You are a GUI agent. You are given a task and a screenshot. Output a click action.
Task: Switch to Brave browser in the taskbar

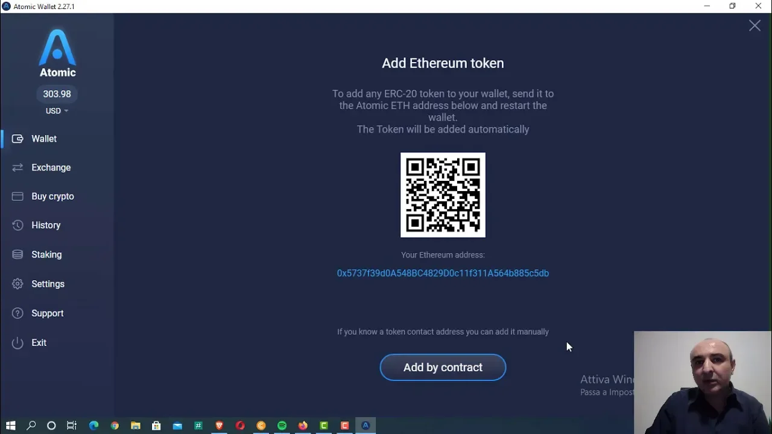[x=219, y=426]
